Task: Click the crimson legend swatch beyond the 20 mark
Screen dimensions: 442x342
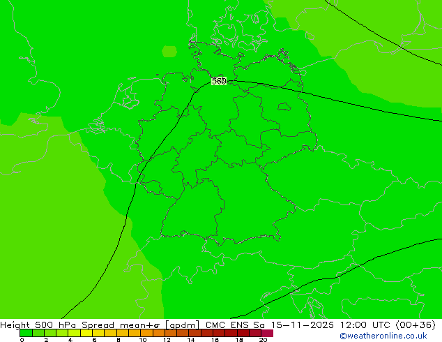Action: tap(267, 333)
